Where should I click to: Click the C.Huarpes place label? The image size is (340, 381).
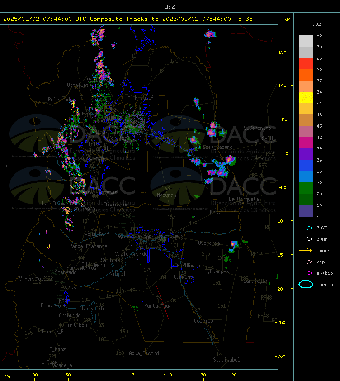coord(217,271)
